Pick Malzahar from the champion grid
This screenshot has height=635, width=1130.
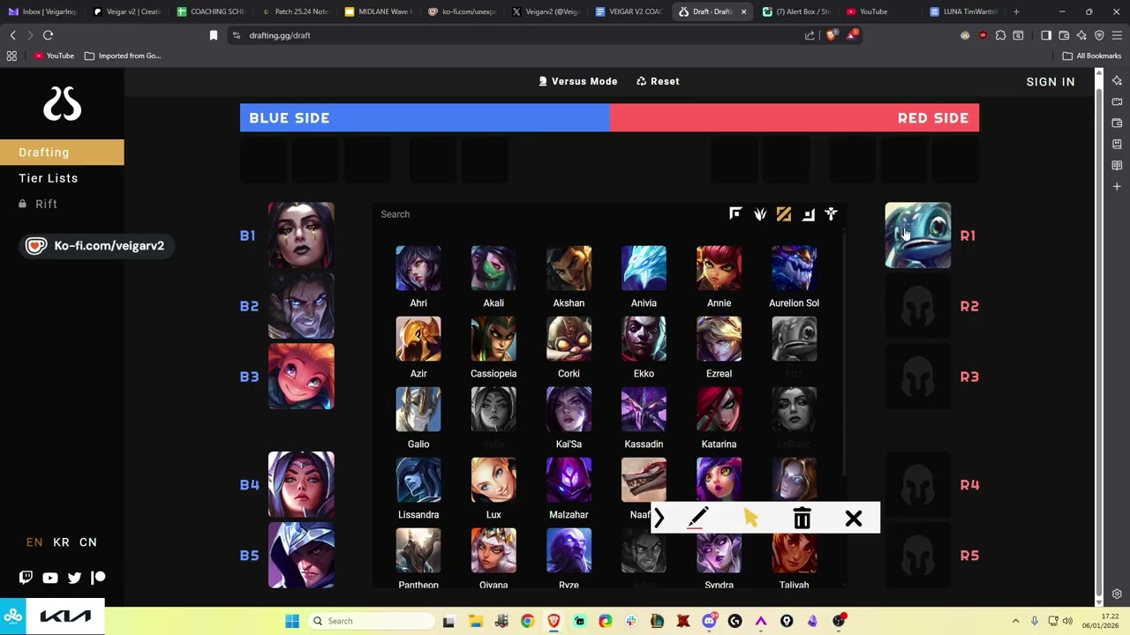tap(569, 480)
